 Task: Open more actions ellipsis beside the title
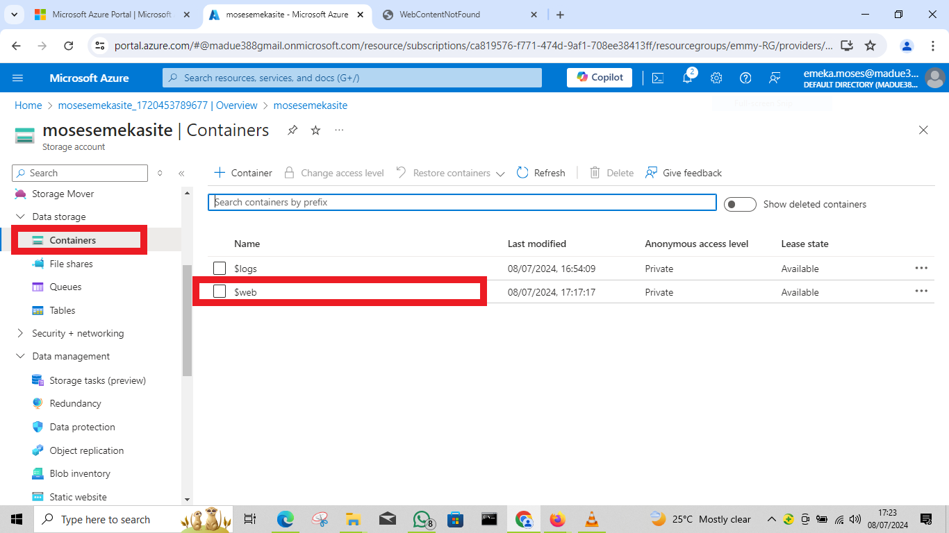coord(339,130)
